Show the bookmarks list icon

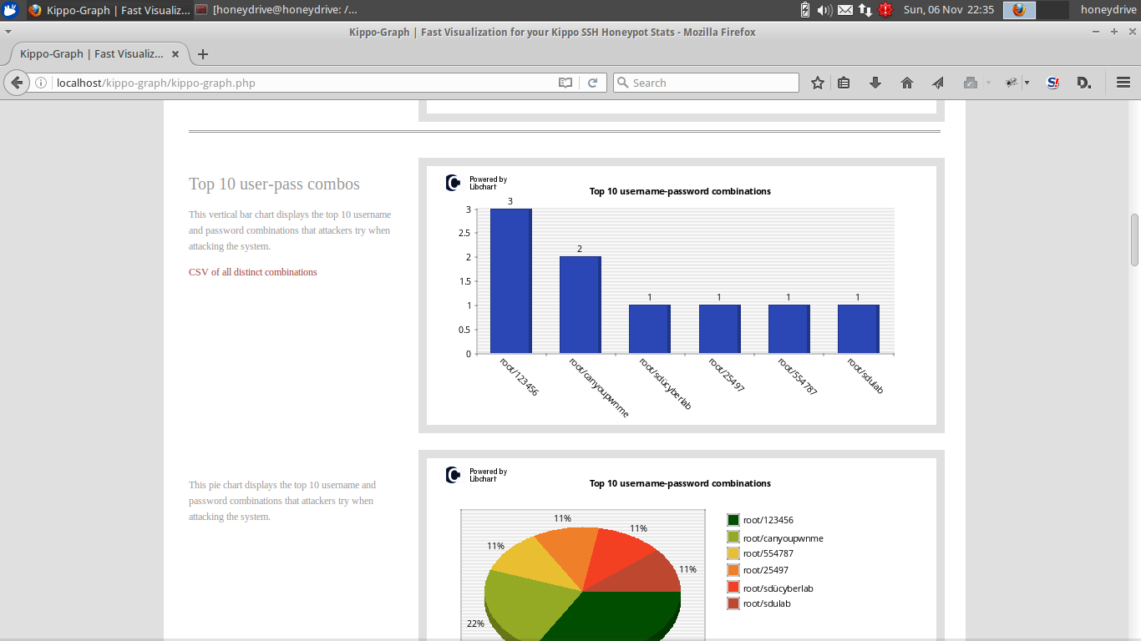[844, 83]
